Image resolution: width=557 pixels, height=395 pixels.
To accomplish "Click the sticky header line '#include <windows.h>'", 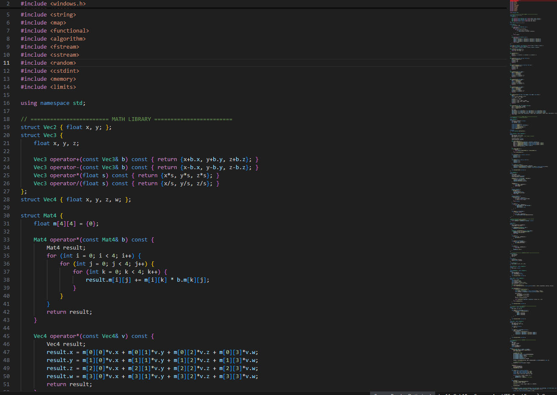I will pos(53,3).
